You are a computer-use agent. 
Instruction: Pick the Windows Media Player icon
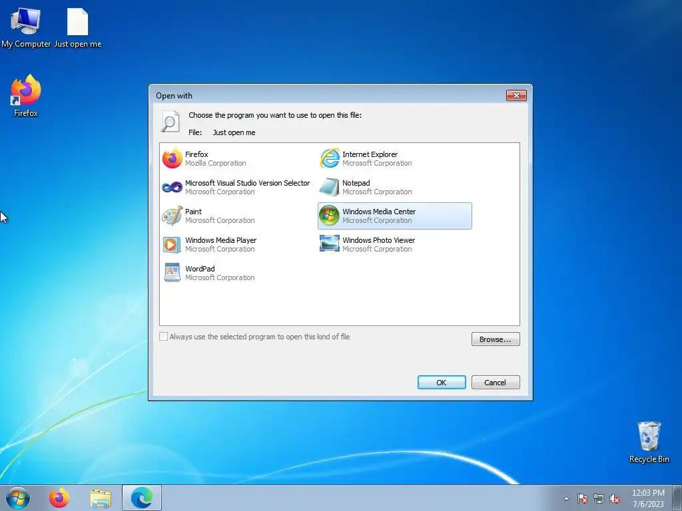pyautogui.click(x=172, y=244)
